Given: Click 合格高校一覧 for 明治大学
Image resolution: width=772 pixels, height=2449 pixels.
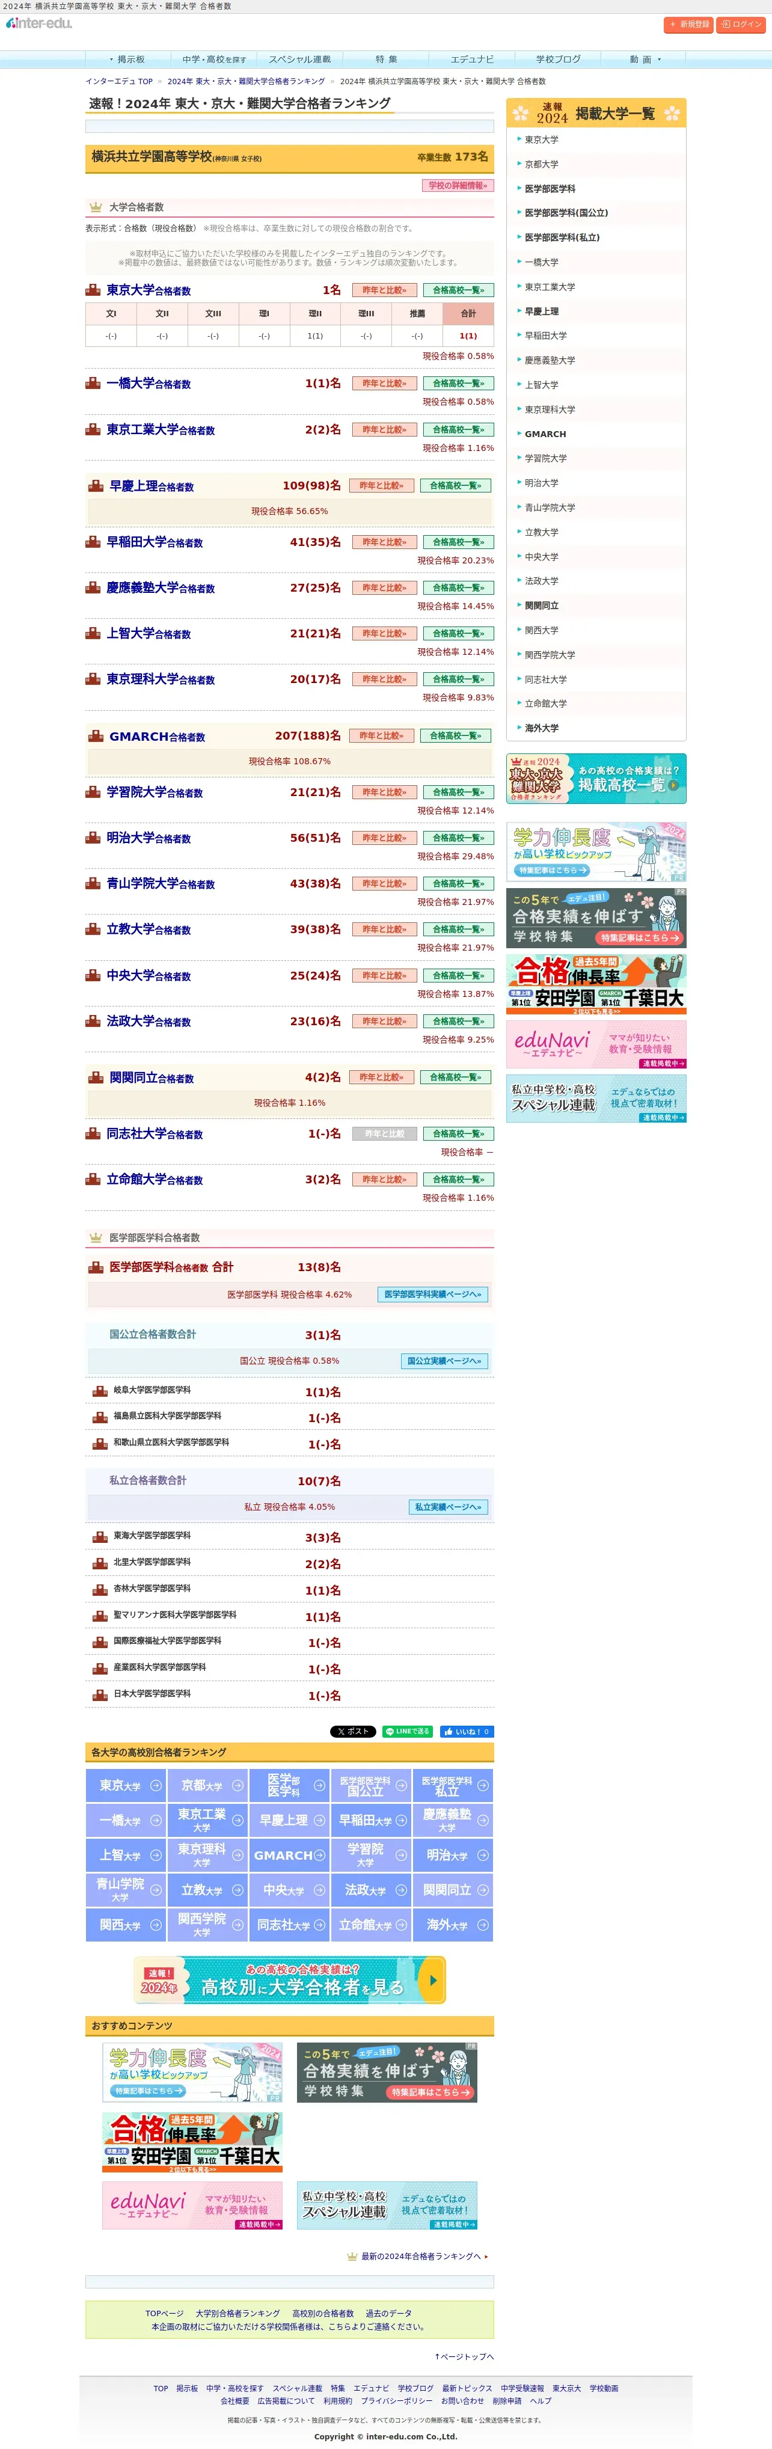Looking at the screenshot, I should click(458, 838).
